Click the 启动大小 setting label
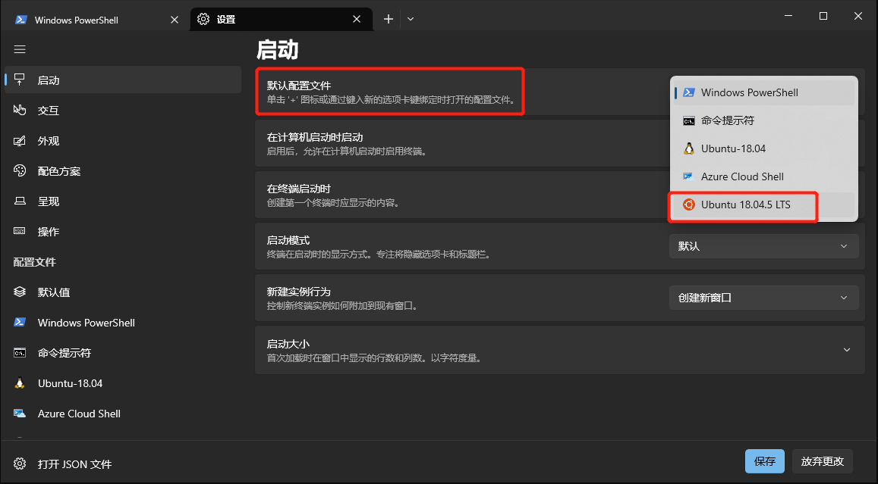 (x=288, y=344)
